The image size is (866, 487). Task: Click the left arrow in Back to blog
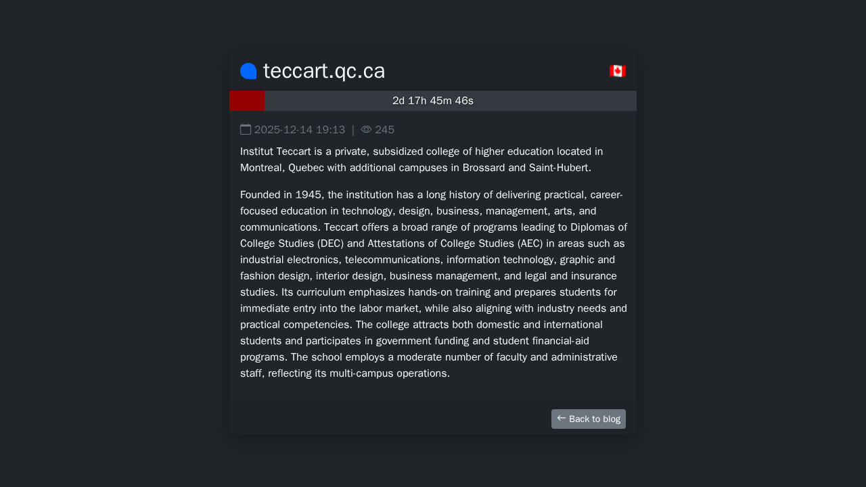(x=562, y=418)
